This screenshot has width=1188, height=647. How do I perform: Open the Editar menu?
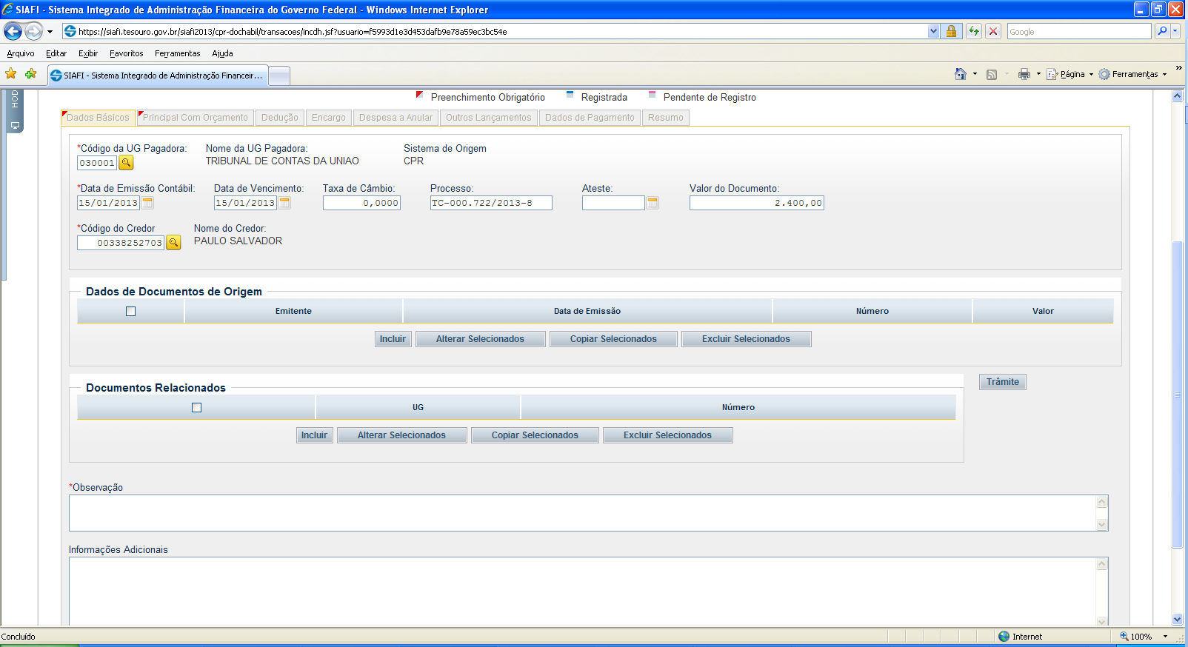[x=56, y=53]
